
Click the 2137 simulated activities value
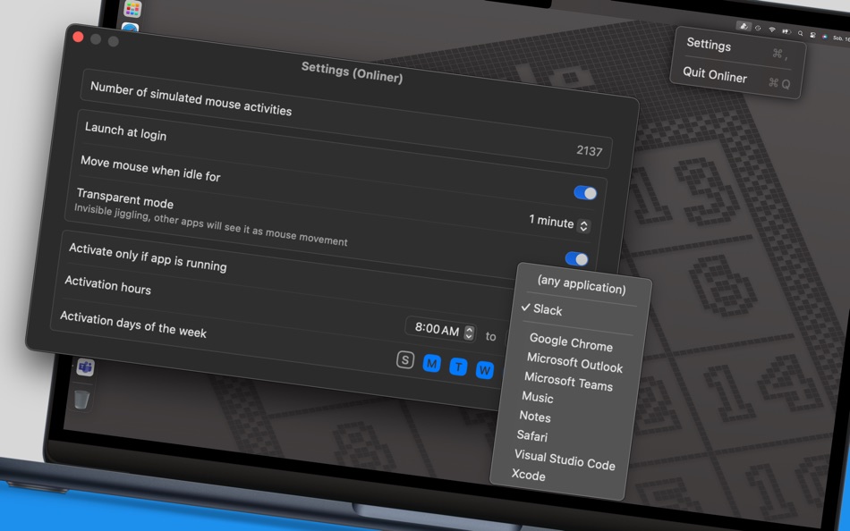[x=590, y=151]
